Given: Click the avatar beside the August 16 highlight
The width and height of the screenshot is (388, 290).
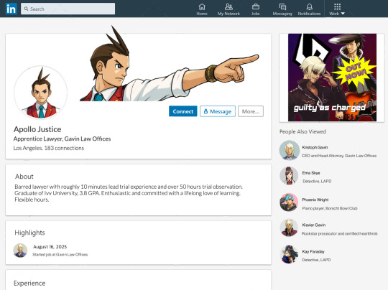Looking at the screenshot, I should tap(20, 251).
